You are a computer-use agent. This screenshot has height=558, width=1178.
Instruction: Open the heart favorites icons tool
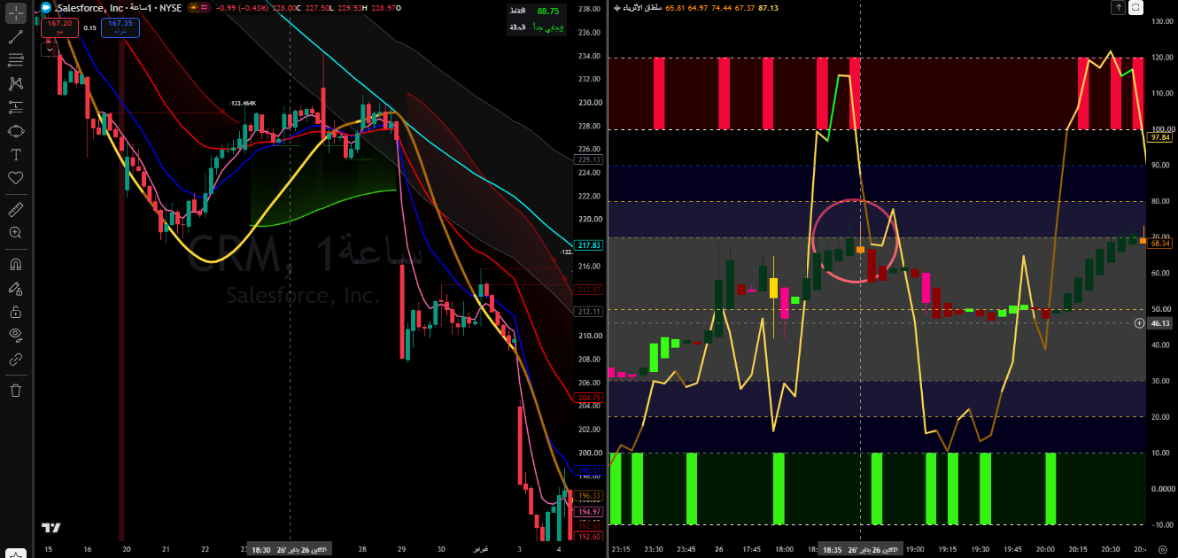[x=15, y=177]
